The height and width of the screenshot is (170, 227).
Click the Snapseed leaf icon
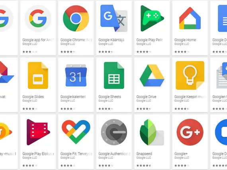click(x=152, y=132)
